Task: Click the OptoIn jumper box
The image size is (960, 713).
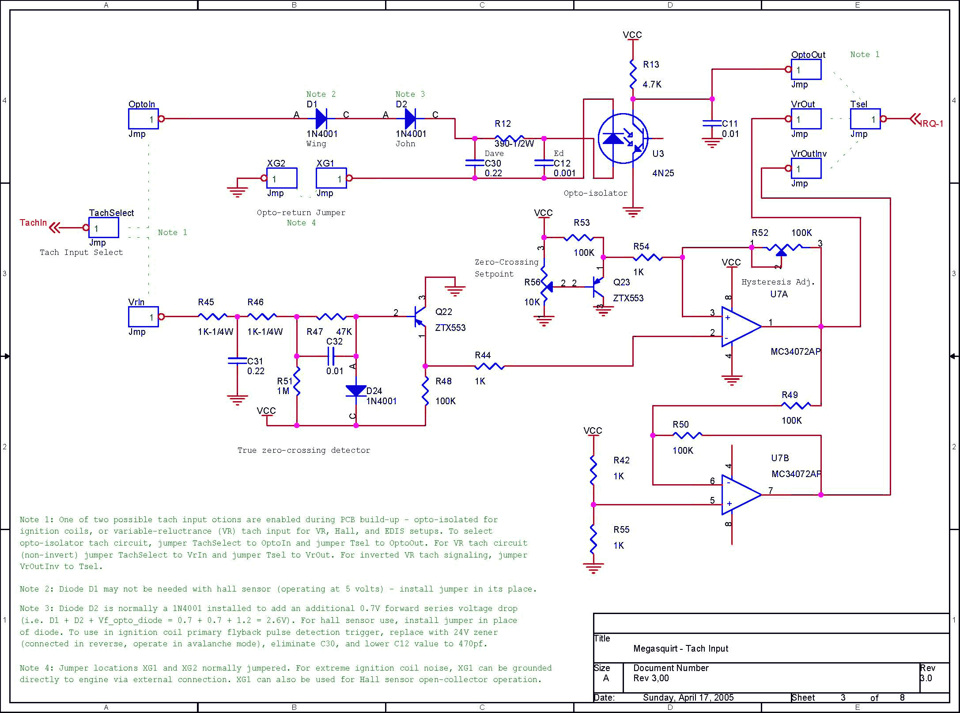Action: 144,119
